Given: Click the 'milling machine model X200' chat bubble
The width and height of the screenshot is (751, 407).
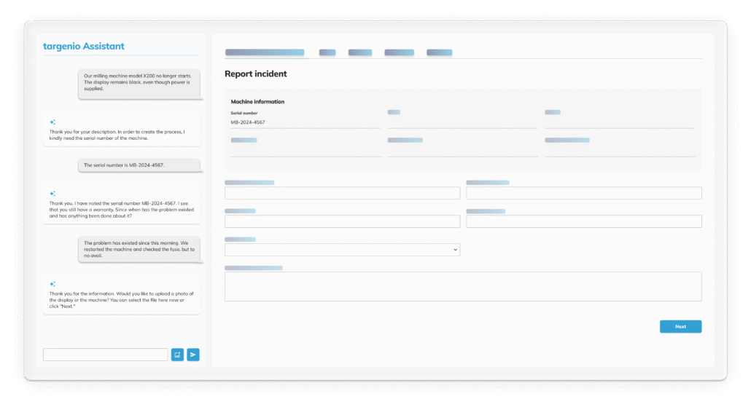Looking at the screenshot, I should (139, 82).
